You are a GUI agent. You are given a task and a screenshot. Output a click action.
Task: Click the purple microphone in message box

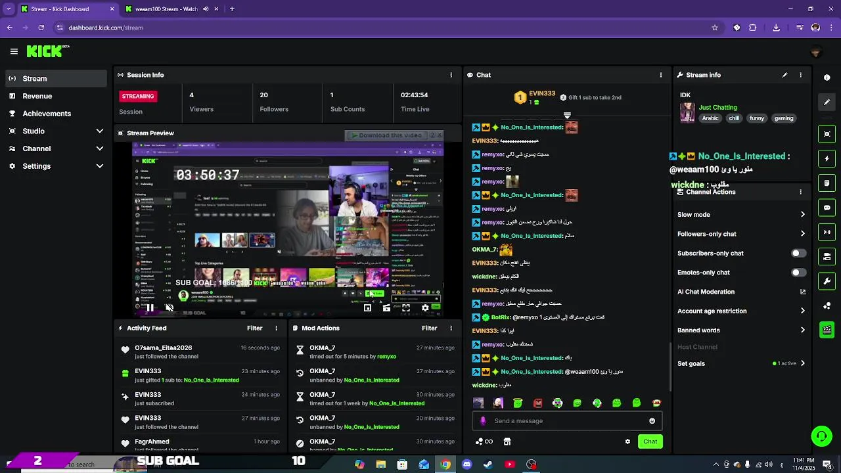pos(483,421)
